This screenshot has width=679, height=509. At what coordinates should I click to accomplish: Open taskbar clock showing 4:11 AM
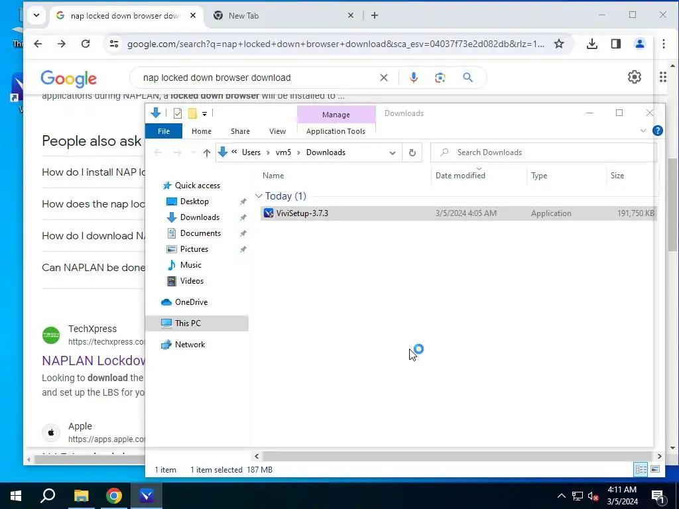point(622,496)
